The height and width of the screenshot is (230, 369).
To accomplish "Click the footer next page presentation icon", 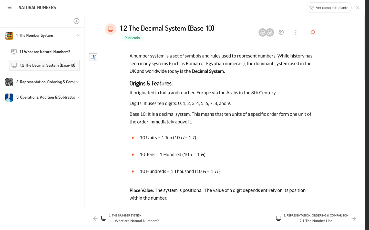I will pyautogui.click(x=279, y=218).
